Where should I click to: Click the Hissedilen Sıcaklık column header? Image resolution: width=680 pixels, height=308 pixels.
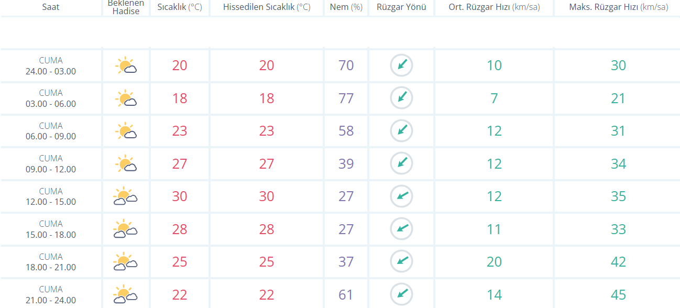[x=267, y=7]
